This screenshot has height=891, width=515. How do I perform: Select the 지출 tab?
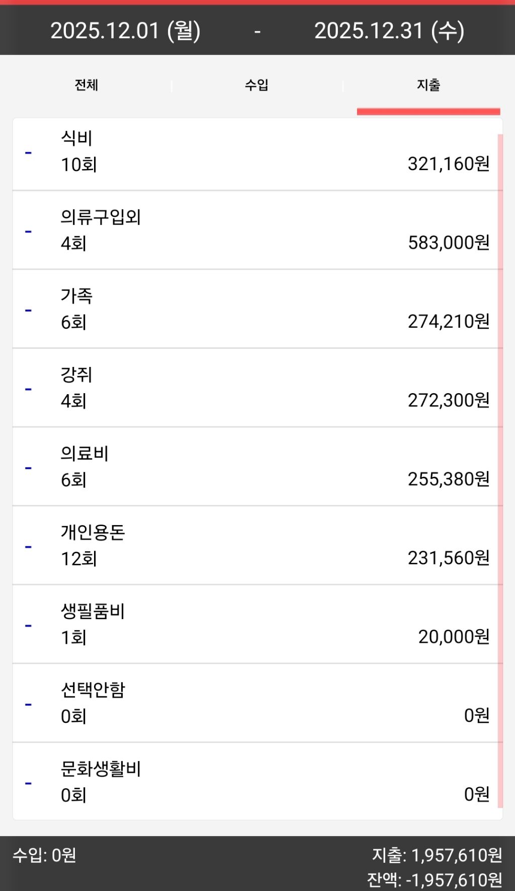(428, 85)
